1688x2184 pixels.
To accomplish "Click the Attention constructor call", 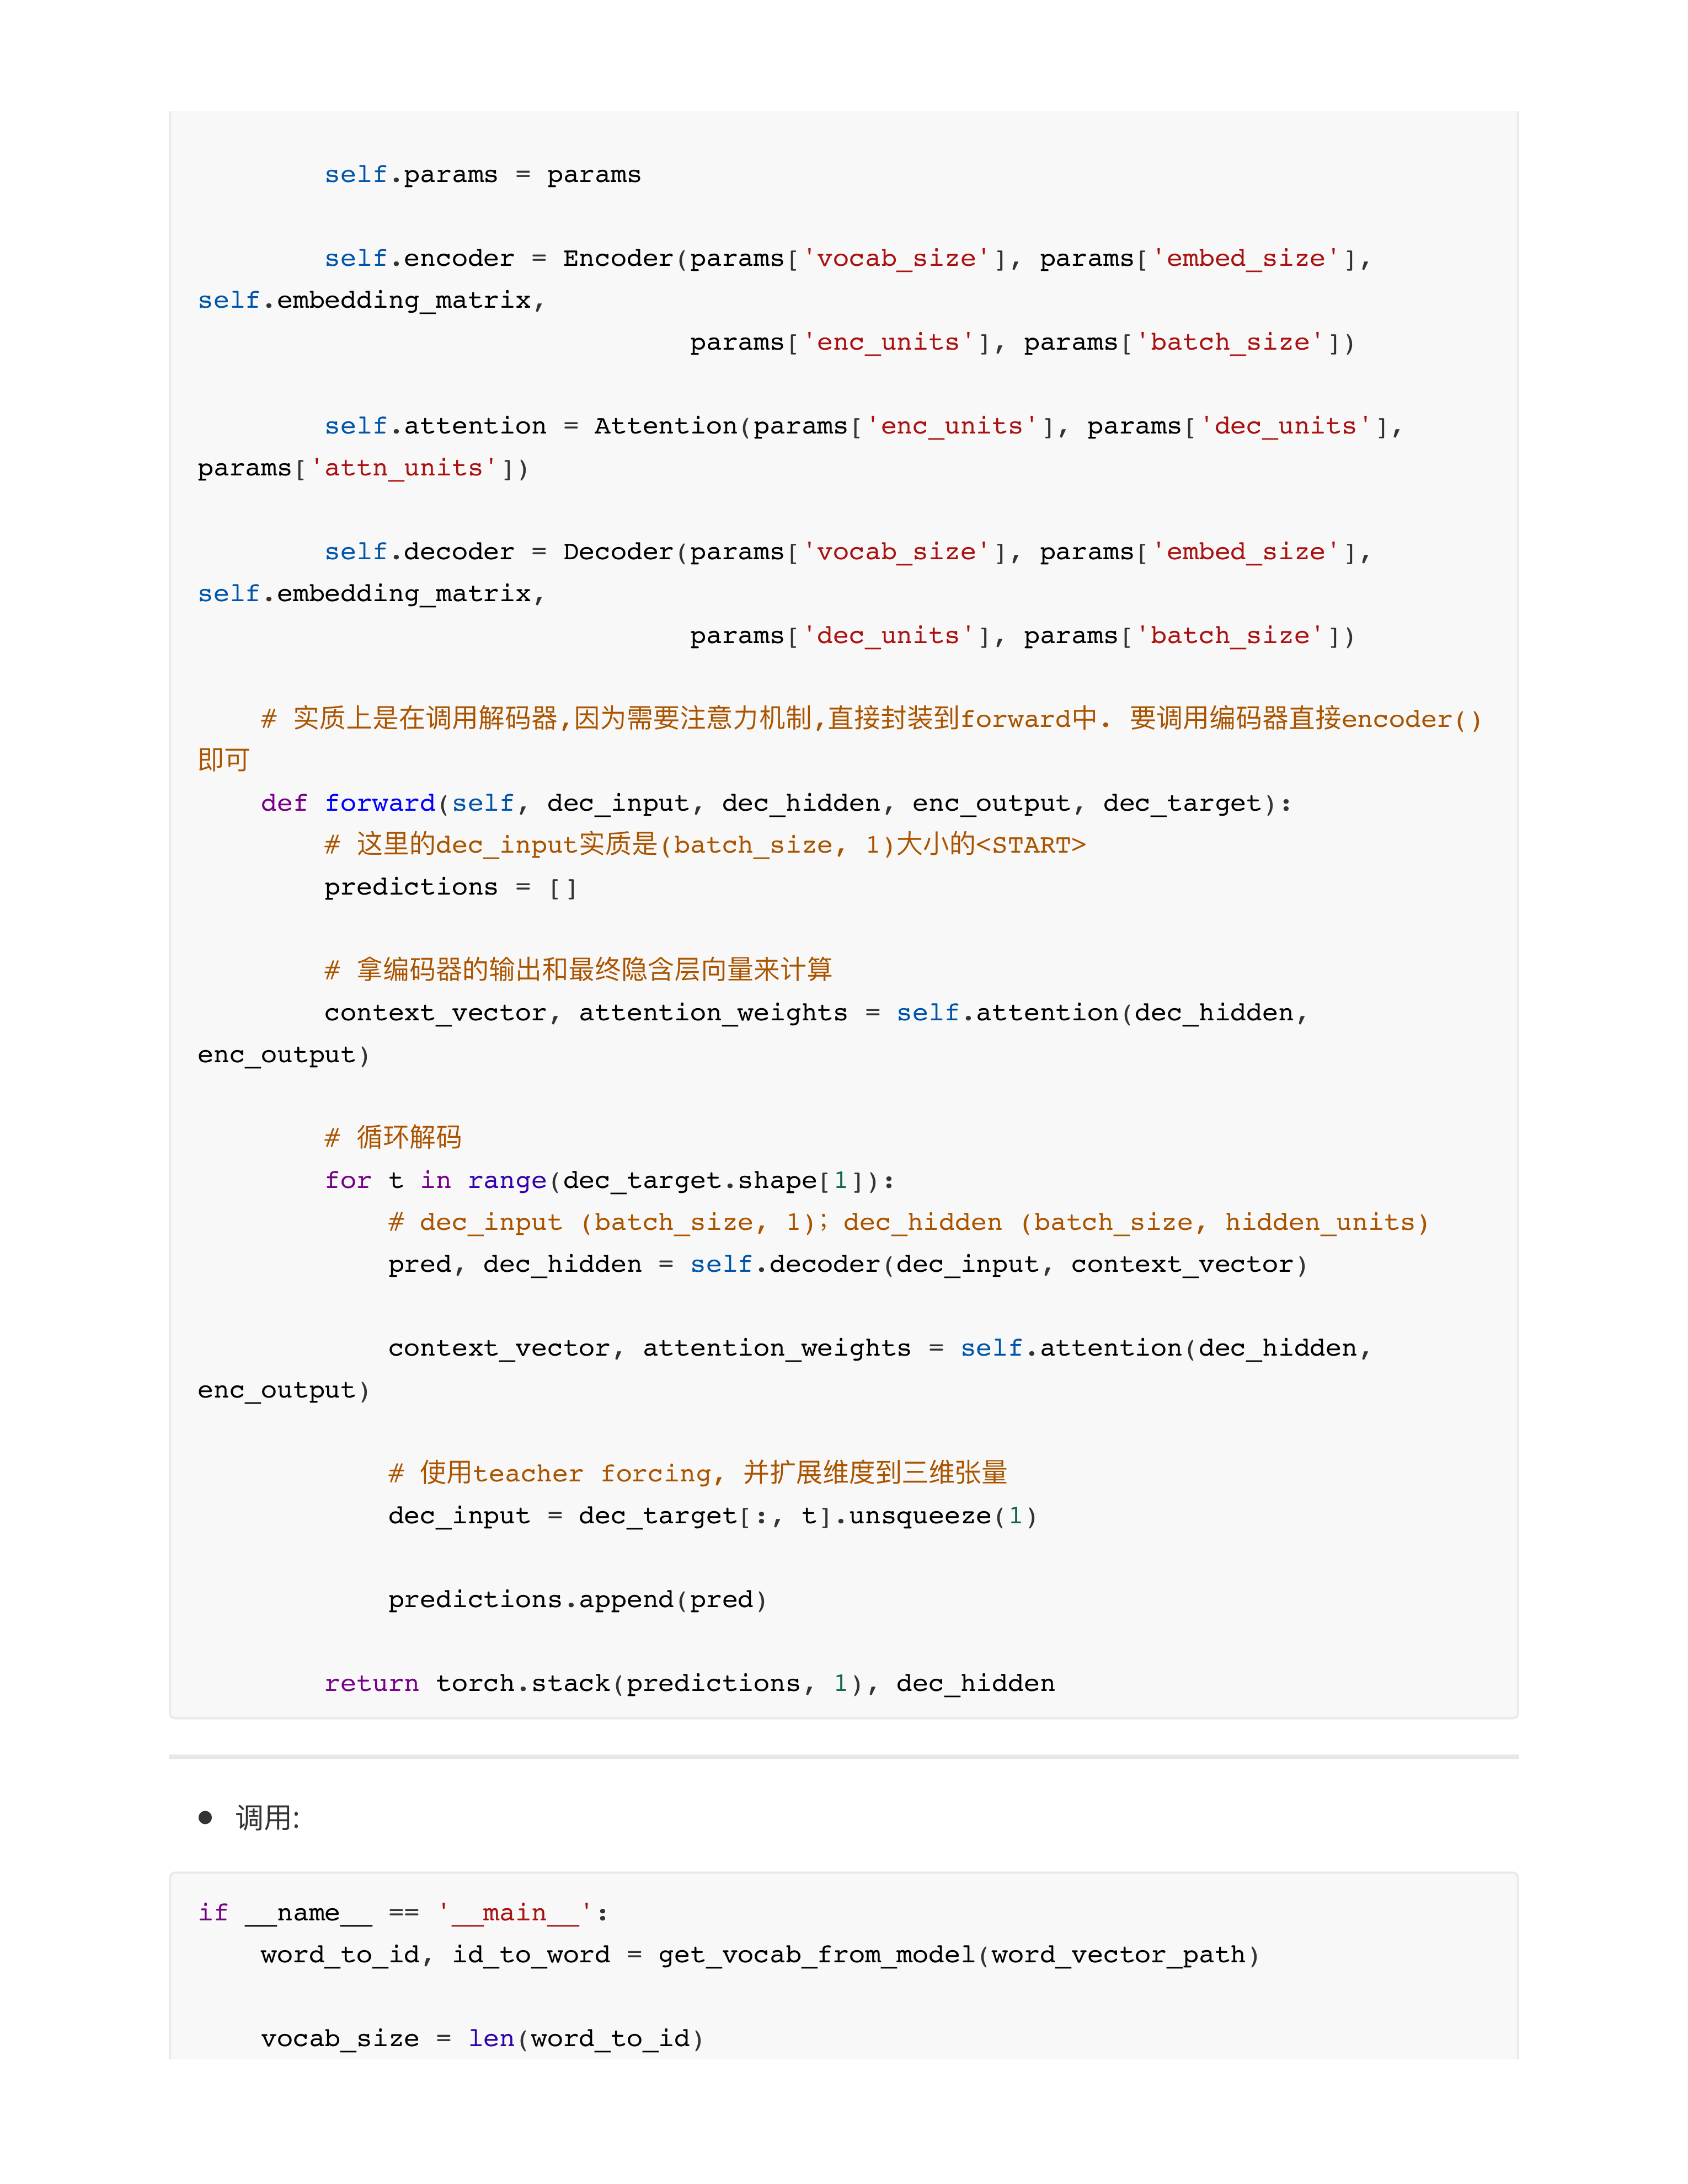I will 665,426.
